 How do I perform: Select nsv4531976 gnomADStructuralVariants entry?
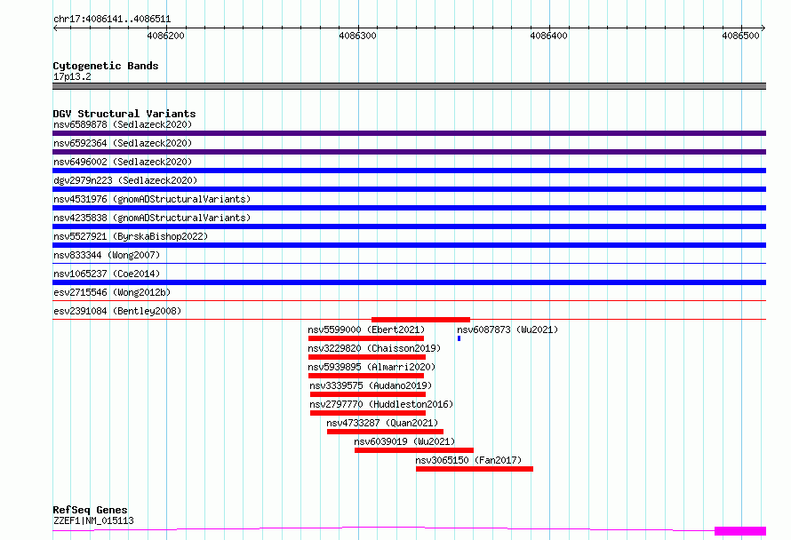152,199
